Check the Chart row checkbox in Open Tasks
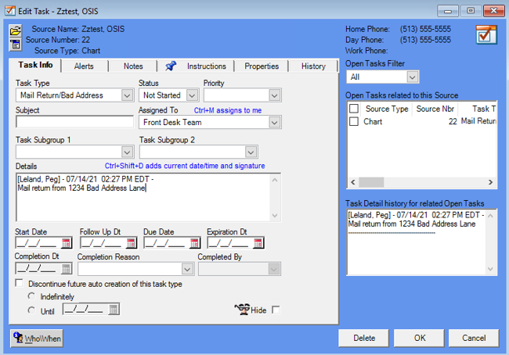 click(x=354, y=121)
